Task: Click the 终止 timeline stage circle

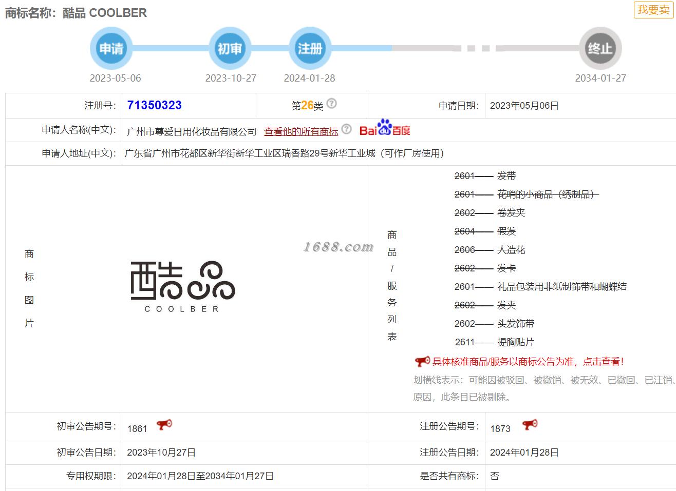Action: pos(600,48)
